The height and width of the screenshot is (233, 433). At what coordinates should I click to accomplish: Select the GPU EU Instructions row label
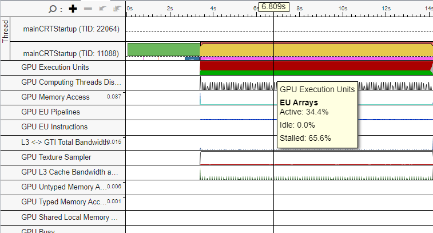click(54, 127)
